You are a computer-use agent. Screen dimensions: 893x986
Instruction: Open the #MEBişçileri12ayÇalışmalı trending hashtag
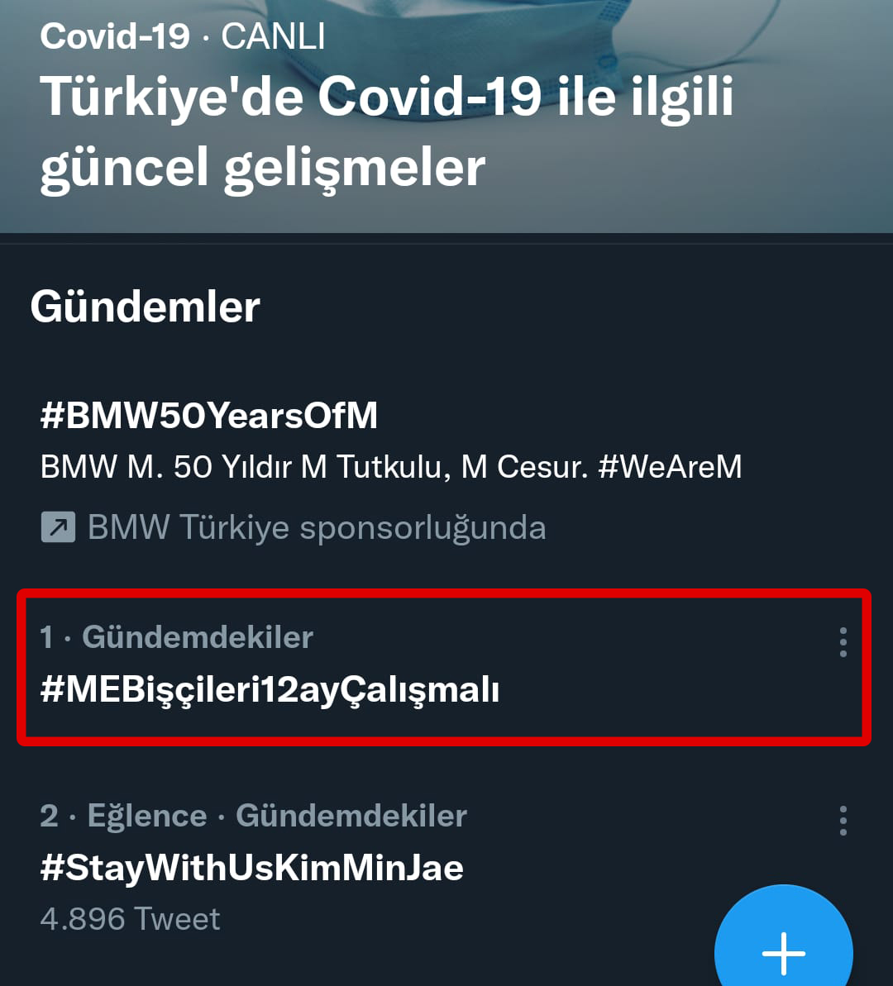(x=270, y=689)
